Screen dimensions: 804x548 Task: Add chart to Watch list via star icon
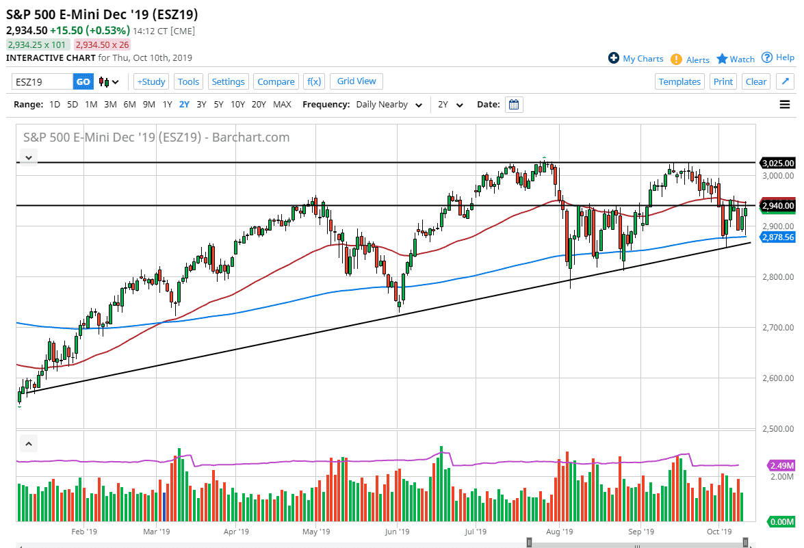tap(722, 59)
